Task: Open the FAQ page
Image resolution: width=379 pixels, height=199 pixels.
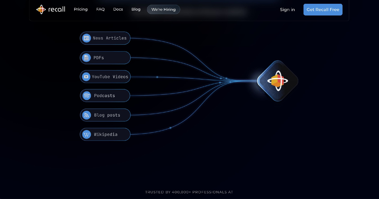Action: point(100,9)
